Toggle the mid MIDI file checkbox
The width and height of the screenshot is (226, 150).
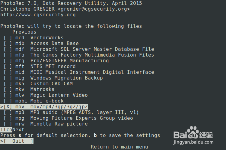(8, 72)
